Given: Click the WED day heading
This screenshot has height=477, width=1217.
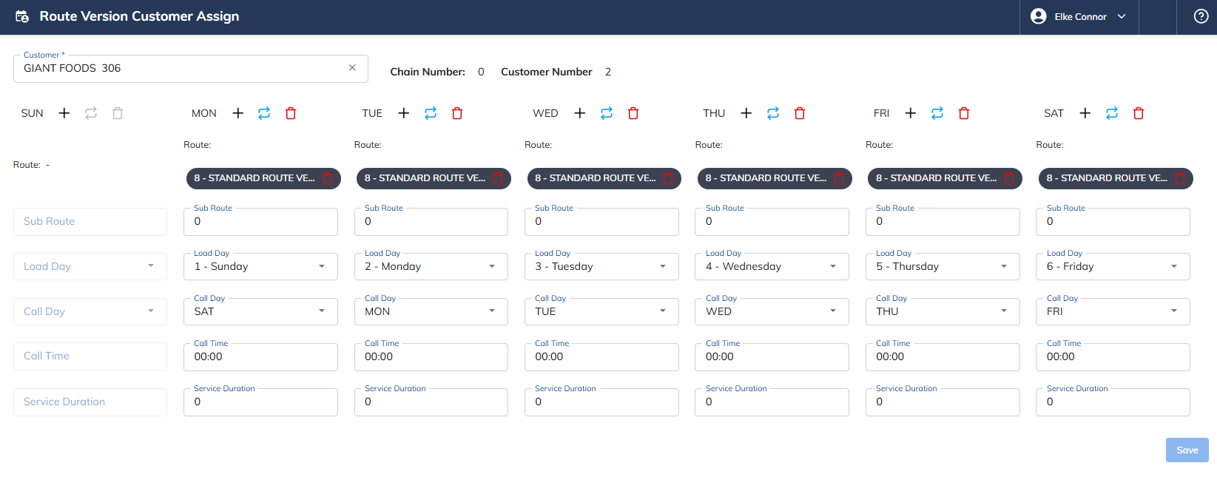Looking at the screenshot, I should [x=545, y=113].
